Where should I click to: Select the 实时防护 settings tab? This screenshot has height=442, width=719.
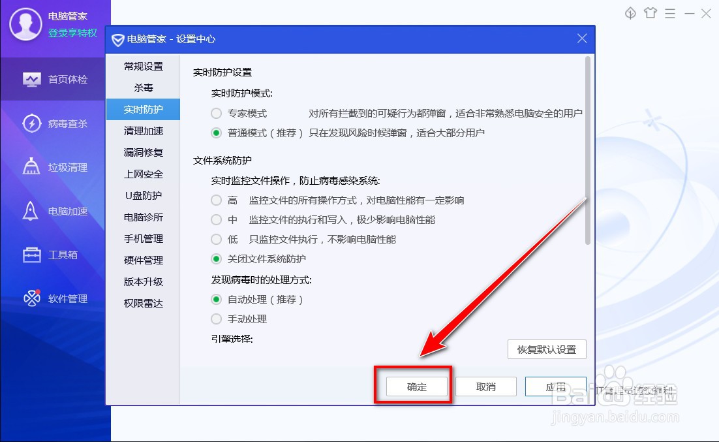pyautogui.click(x=143, y=110)
